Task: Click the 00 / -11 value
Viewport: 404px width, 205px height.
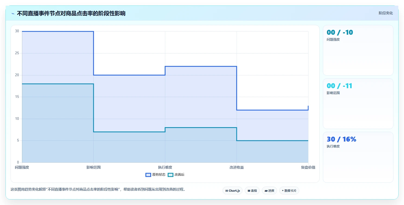Action: 339,86
